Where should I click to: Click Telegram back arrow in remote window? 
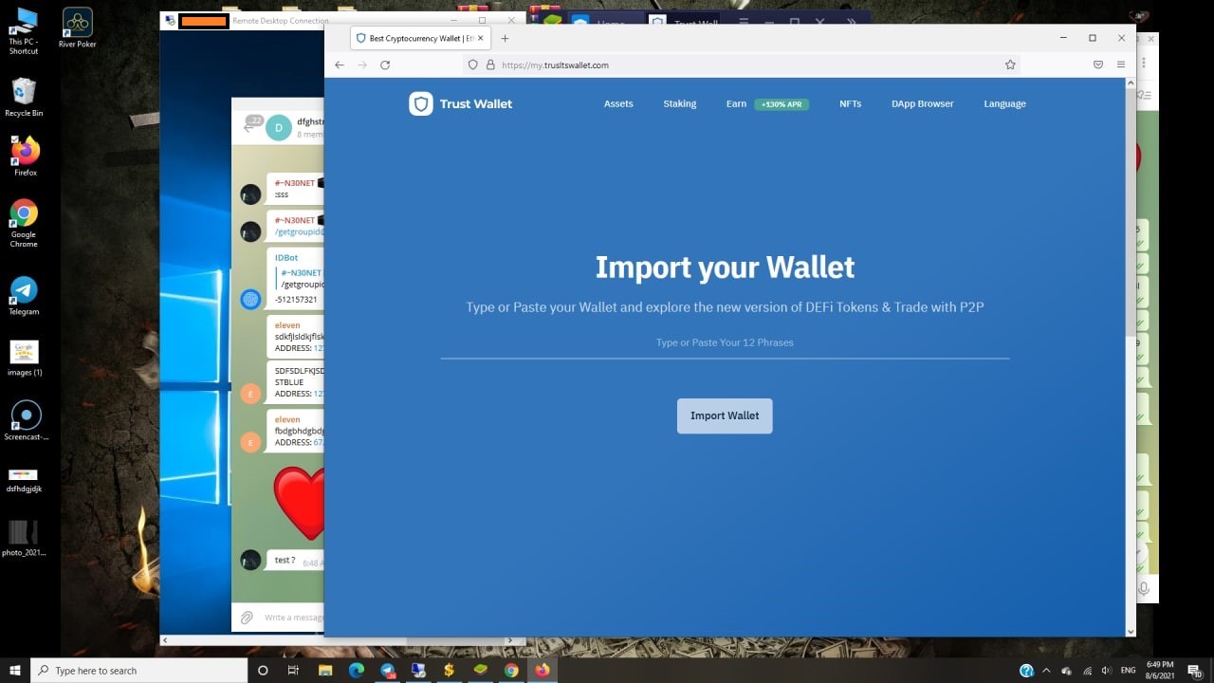pyautogui.click(x=250, y=127)
